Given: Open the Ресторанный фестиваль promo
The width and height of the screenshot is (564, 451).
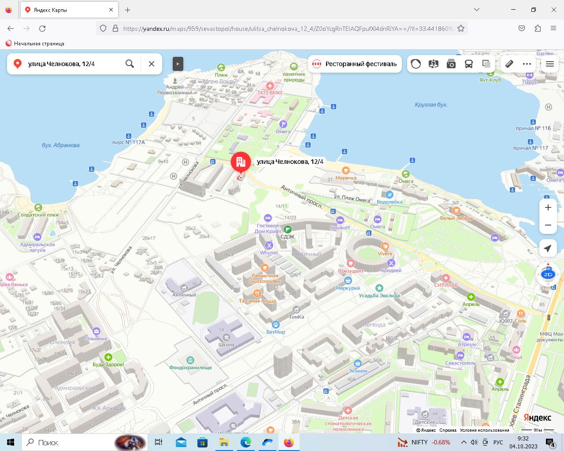Looking at the screenshot, I should click(355, 64).
